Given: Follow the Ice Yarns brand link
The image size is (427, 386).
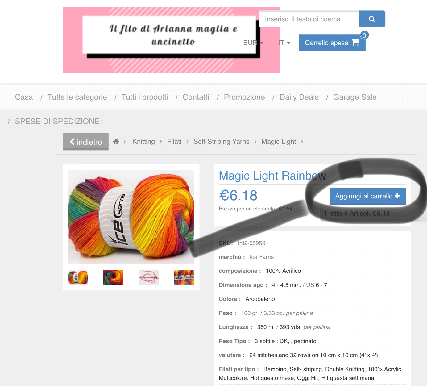Looking at the screenshot, I should tap(262, 257).
